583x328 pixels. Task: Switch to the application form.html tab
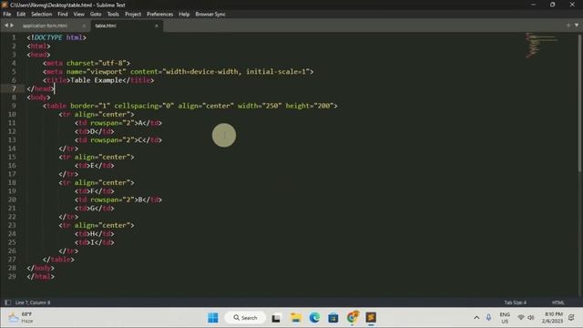tap(45, 26)
